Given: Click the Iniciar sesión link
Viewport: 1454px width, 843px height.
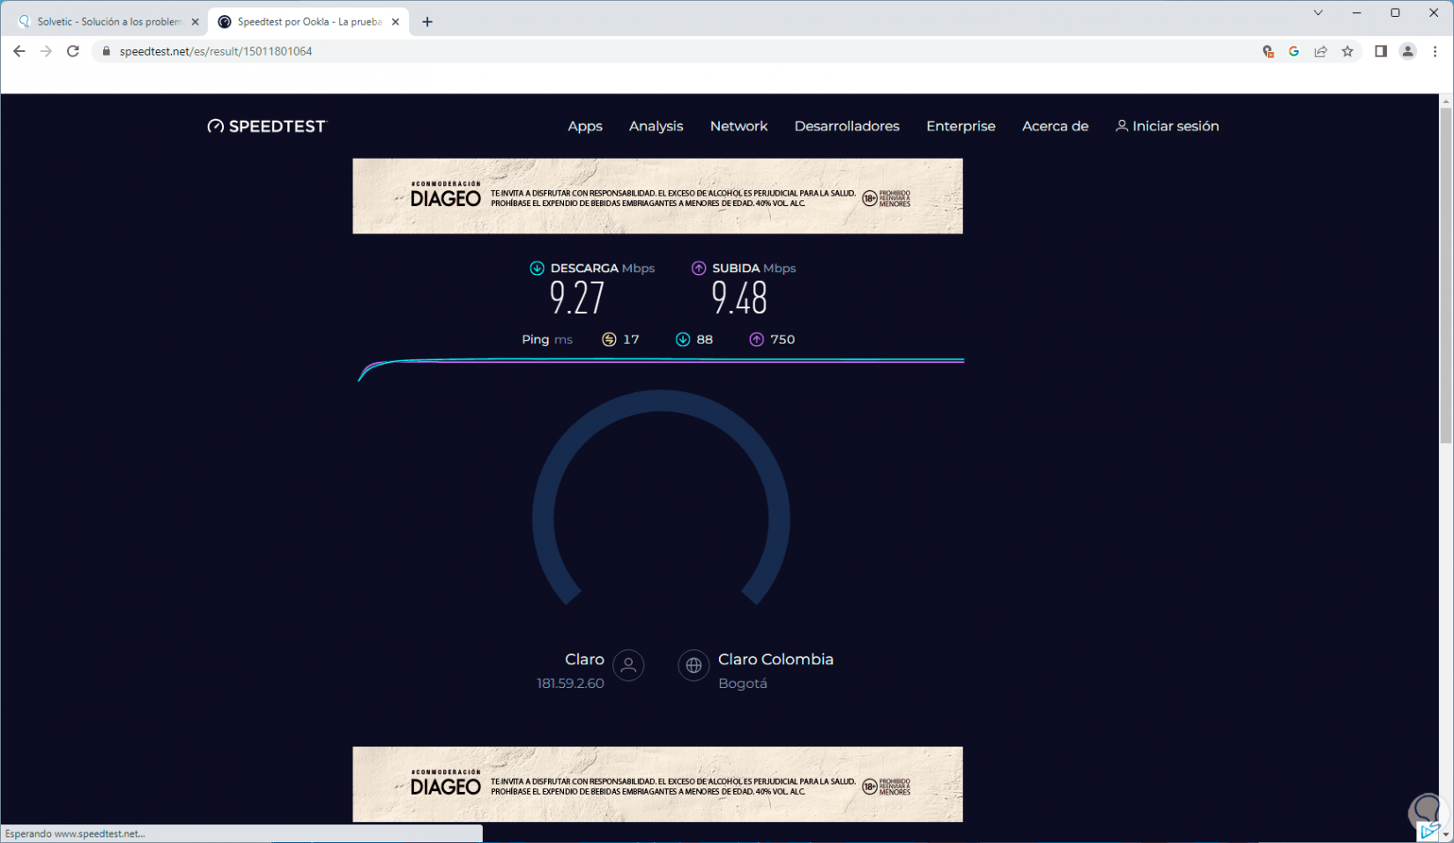Looking at the screenshot, I should pyautogui.click(x=1168, y=126).
